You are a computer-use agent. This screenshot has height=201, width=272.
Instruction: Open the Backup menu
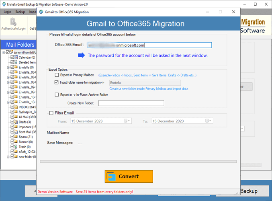20,12
